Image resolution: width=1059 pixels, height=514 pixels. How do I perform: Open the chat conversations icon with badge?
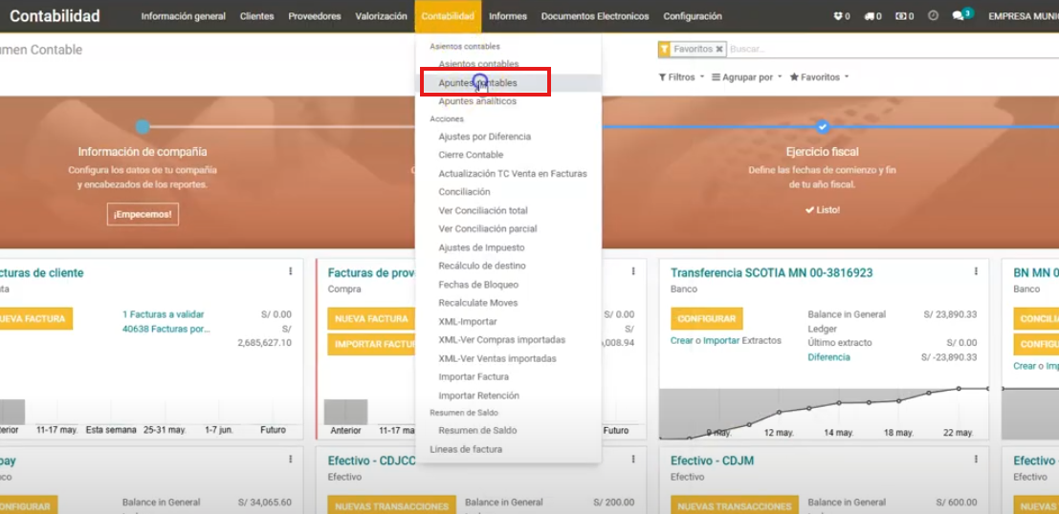pos(960,16)
